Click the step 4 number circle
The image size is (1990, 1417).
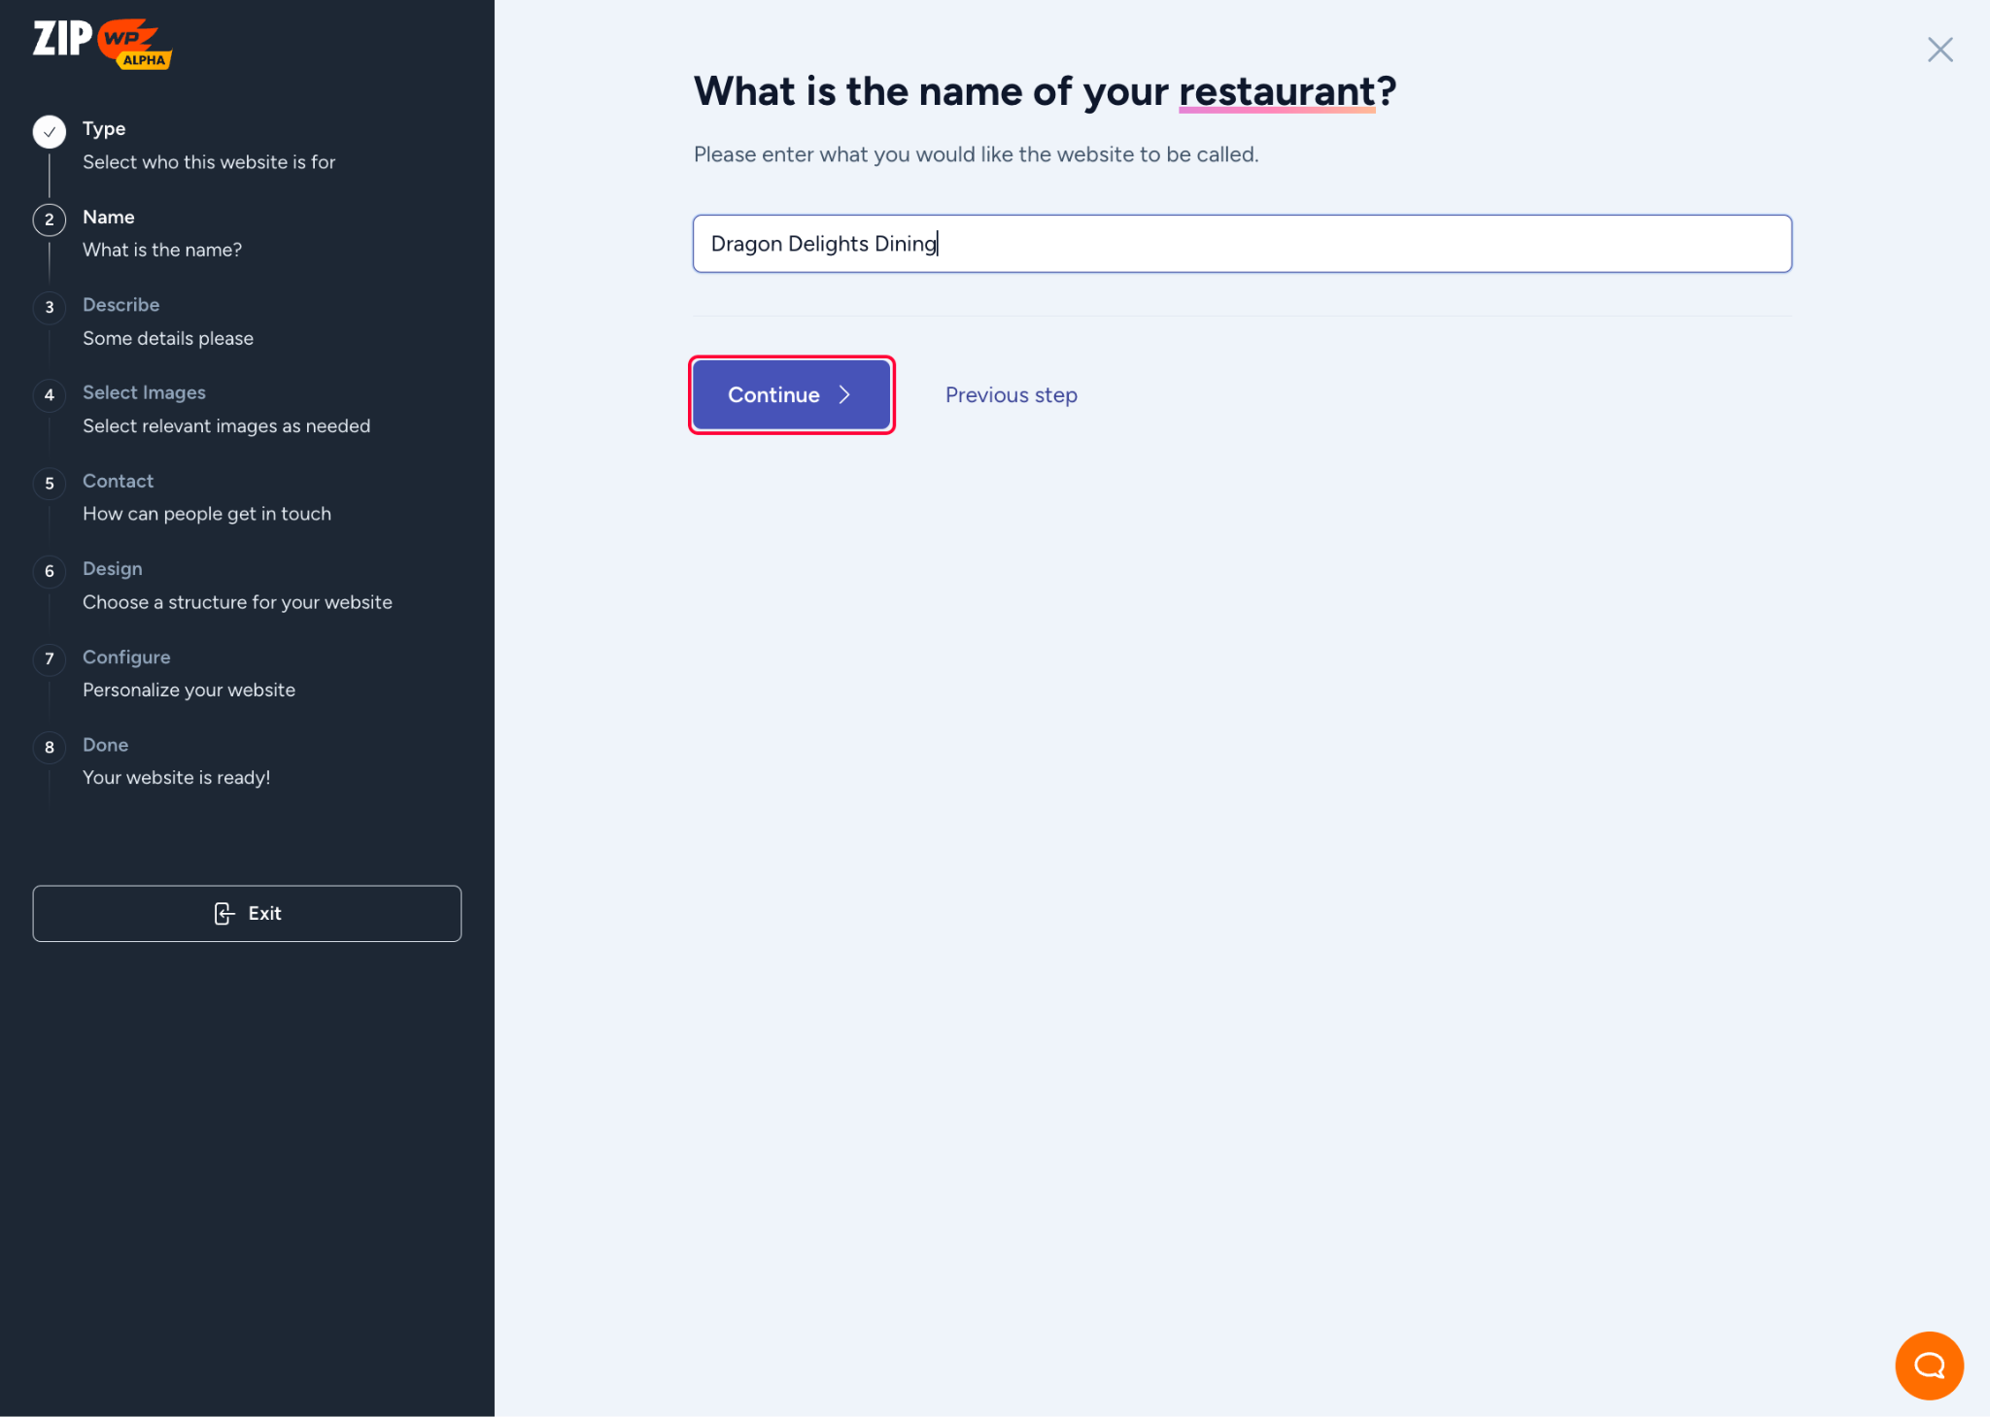click(50, 395)
